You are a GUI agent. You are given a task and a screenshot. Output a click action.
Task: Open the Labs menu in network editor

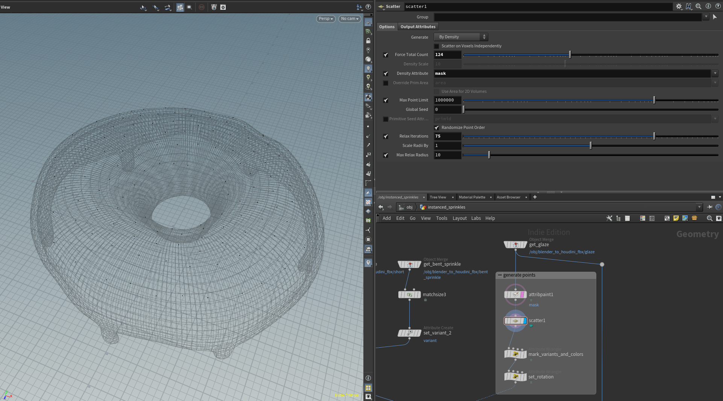476,218
